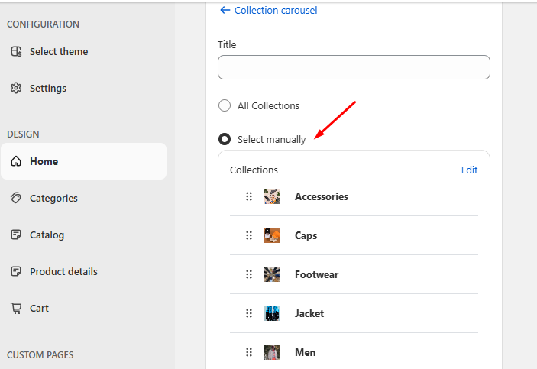The image size is (537, 369).
Task: Click the Home house icon
Action: click(x=16, y=161)
